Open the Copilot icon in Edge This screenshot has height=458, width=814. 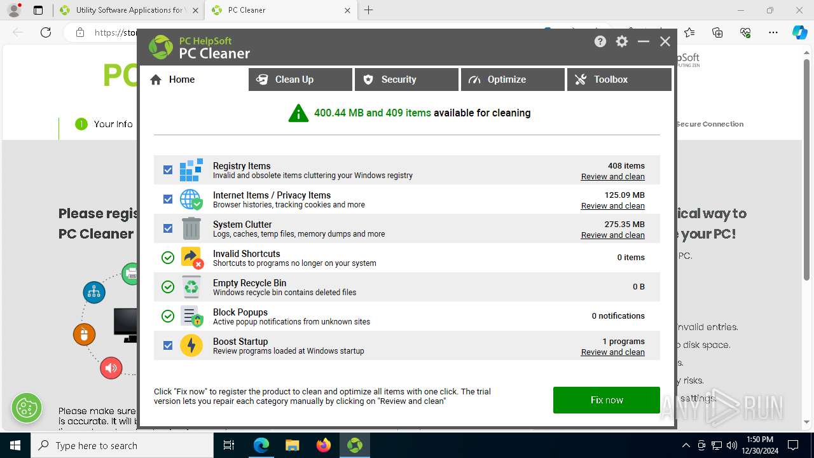pos(799,32)
